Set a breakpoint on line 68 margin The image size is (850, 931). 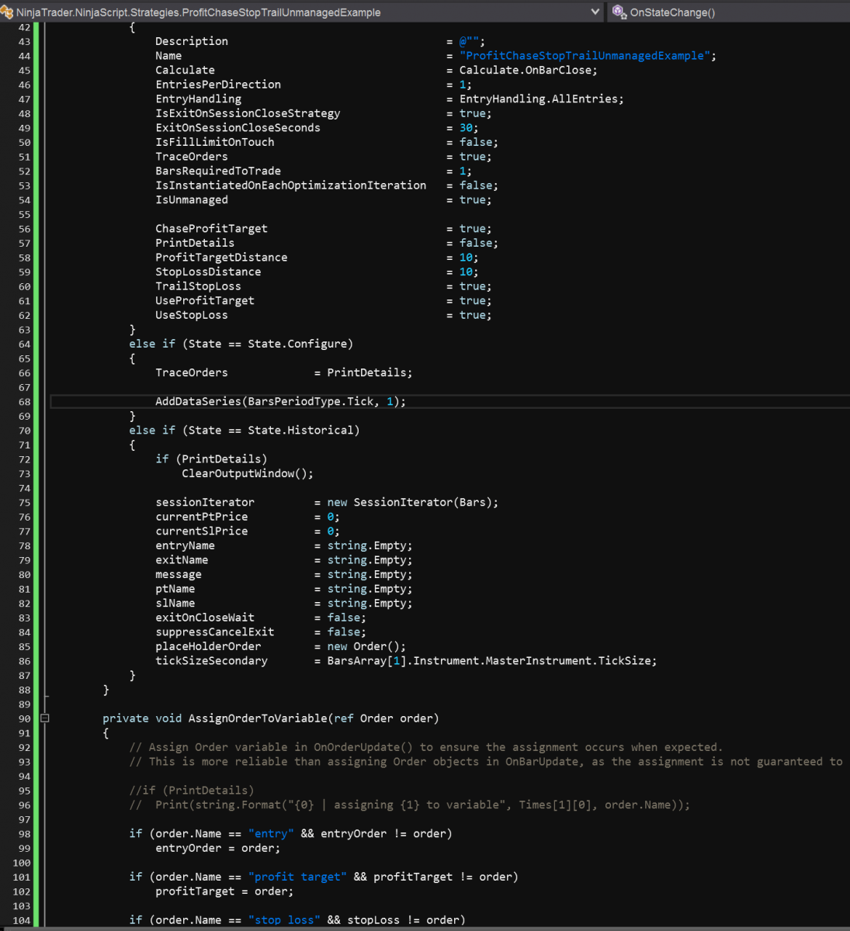tap(8, 401)
